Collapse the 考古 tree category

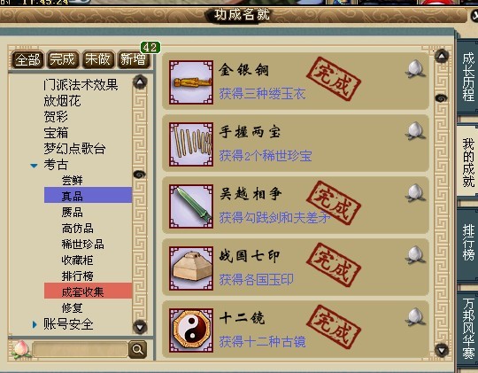pos(34,166)
